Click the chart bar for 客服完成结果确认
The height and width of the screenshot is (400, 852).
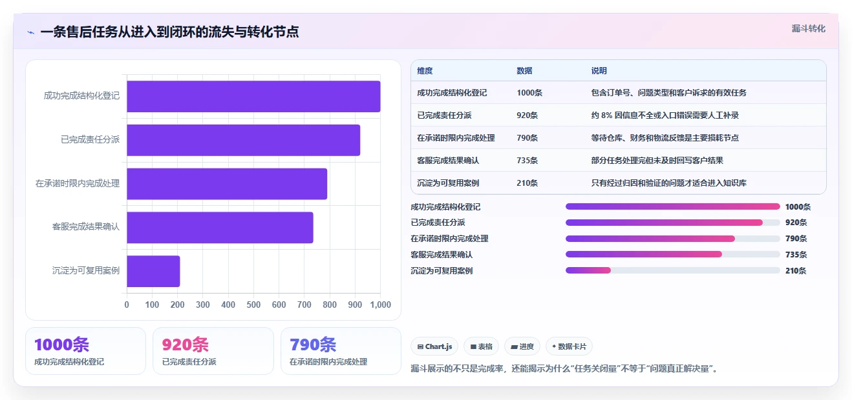coord(220,228)
